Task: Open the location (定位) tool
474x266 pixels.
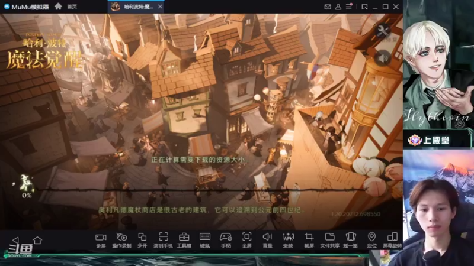Action: [371, 241]
